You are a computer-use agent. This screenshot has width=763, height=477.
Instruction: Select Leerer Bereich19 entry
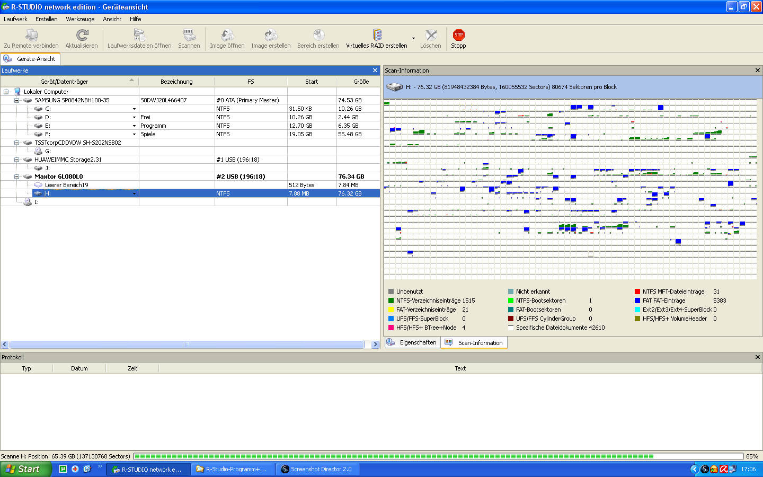coord(66,185)
